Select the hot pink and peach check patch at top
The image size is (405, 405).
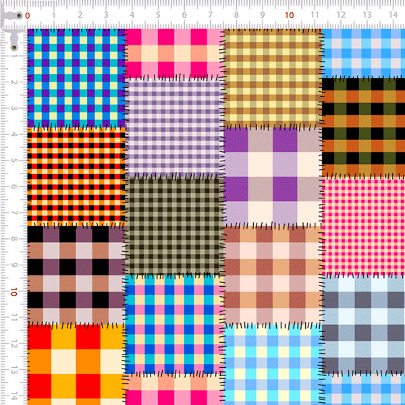pos(174,53)
